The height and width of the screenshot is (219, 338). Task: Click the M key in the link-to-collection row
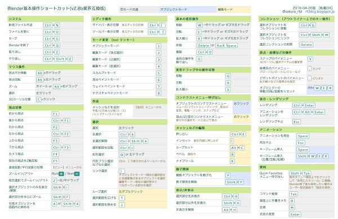pos(327,35)
